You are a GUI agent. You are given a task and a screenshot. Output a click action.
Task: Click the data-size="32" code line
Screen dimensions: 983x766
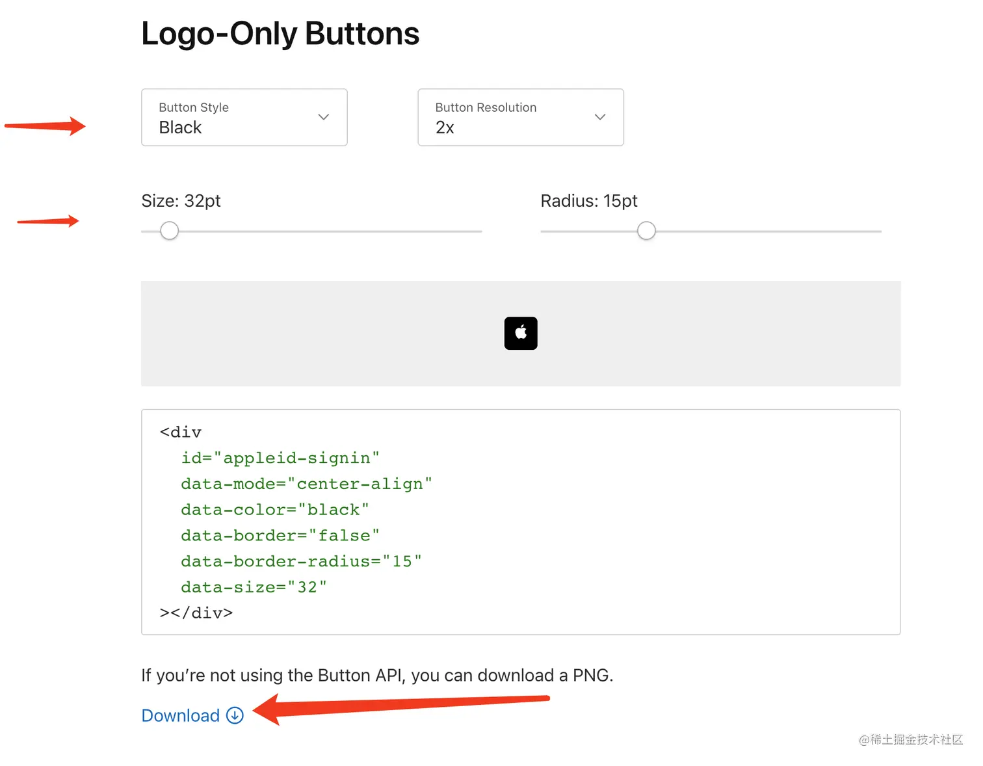click(x=254, y=587)
